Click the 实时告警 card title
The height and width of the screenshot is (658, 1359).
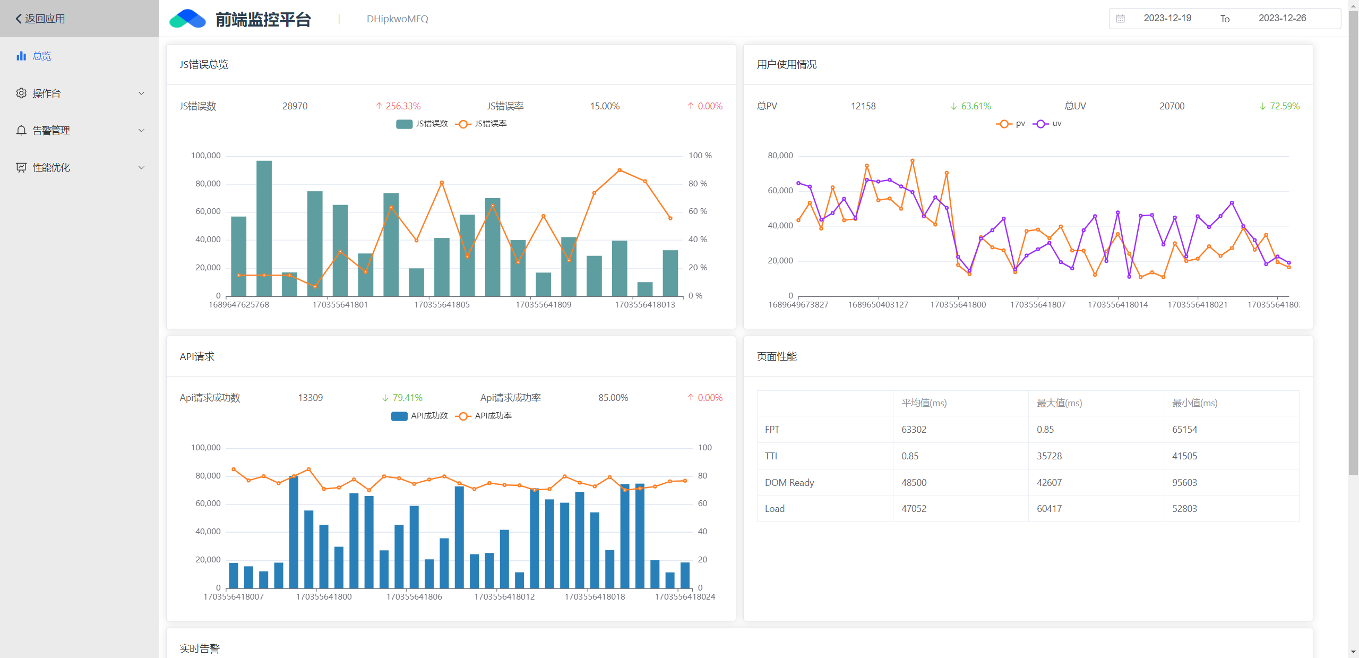coord(200,648)
